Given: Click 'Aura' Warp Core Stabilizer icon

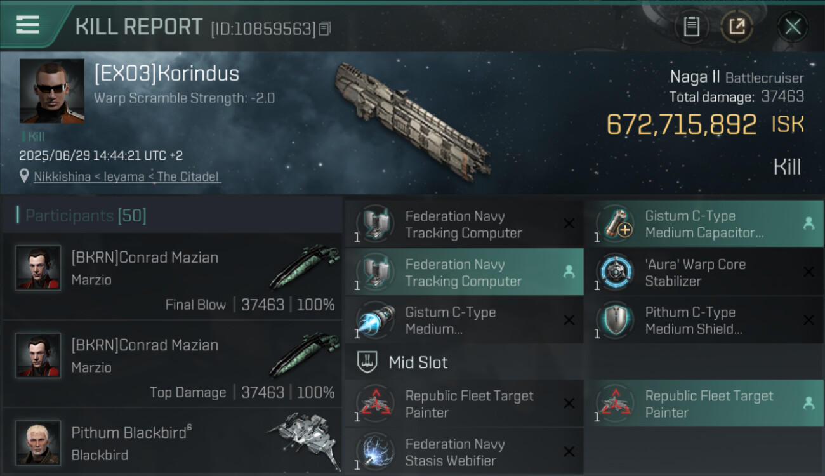Looking at the screenshot, I should pos(614,272).
